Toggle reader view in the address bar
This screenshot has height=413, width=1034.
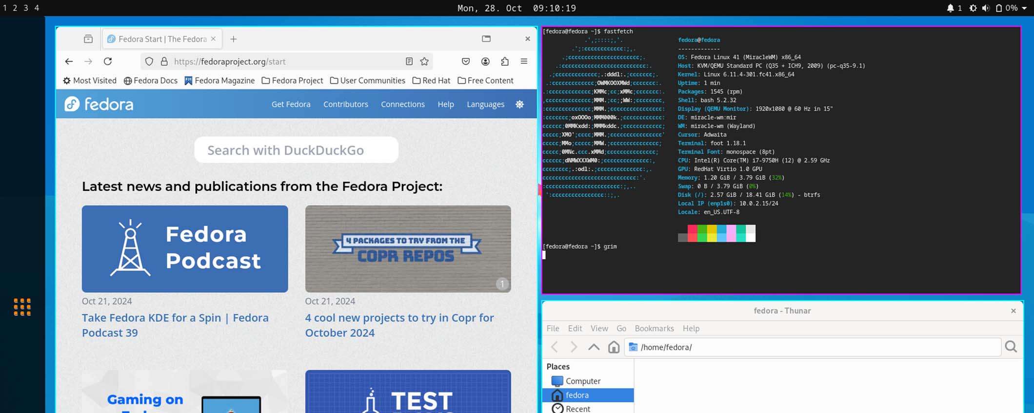click(x=409, y=61)
